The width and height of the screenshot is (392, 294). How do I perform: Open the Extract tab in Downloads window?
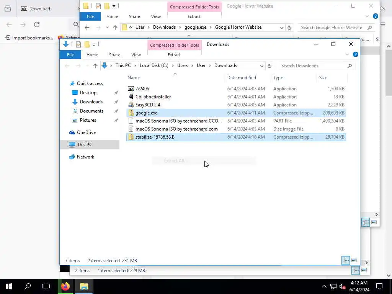point(174,55)
